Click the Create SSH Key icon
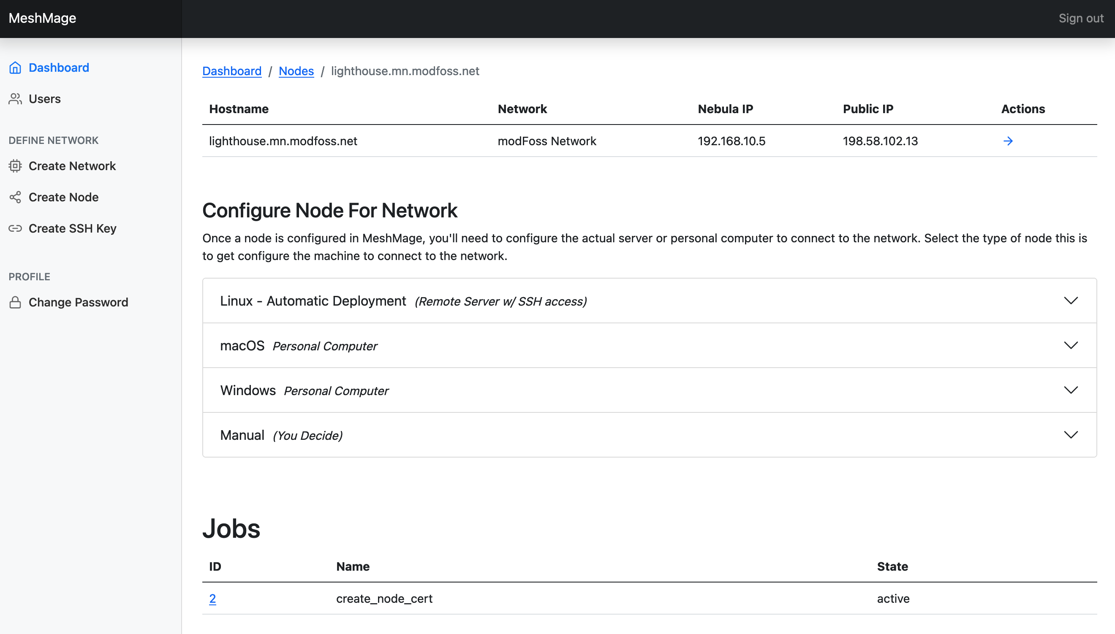1115x634 pixels. click(x=15, y=228)
